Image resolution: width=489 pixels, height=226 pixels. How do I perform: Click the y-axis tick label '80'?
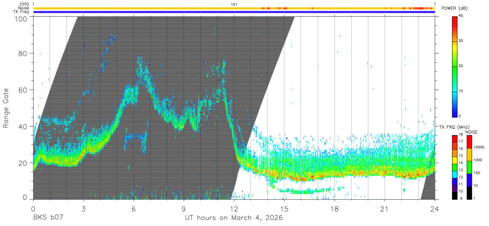tap(24, 53)
